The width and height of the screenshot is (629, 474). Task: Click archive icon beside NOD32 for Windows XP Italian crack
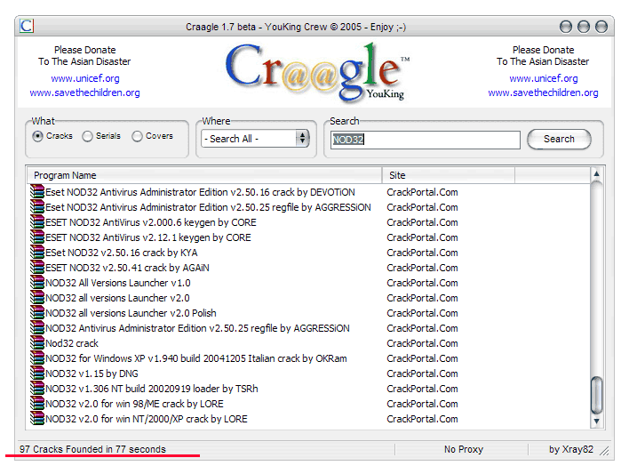click(37, 358)
